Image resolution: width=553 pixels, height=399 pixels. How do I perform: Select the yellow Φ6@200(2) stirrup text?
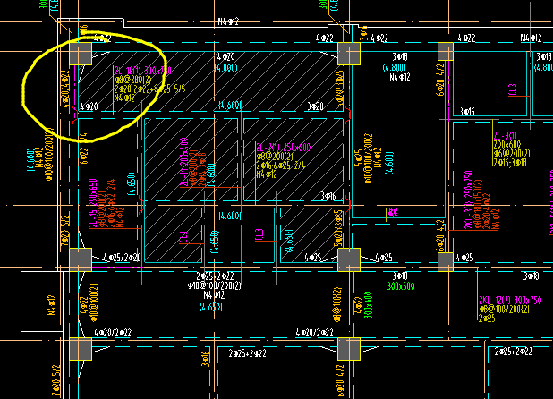coord(511,154)
